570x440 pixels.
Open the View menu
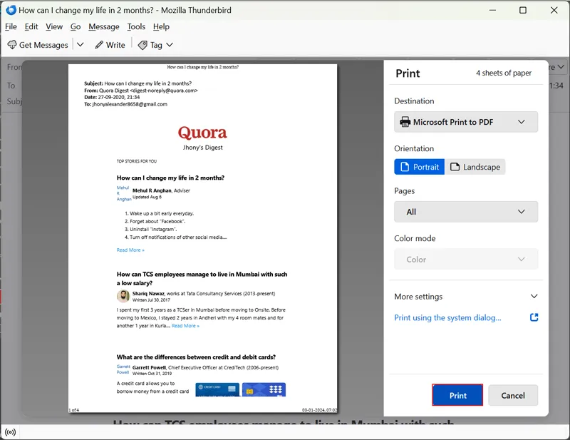click(x=54, y=26)
